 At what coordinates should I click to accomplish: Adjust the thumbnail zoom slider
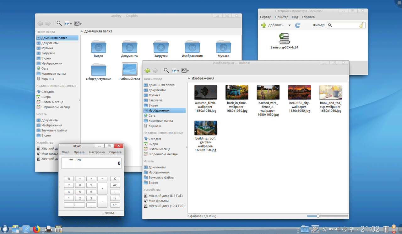click(x=318, y=216)
